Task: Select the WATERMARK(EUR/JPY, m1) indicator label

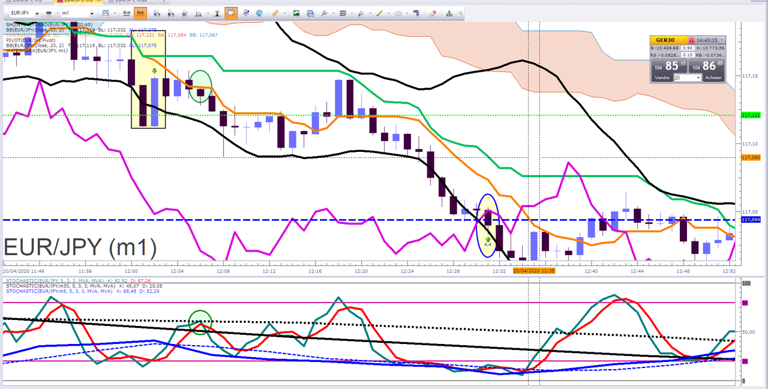Action: [x=37, y=50]
